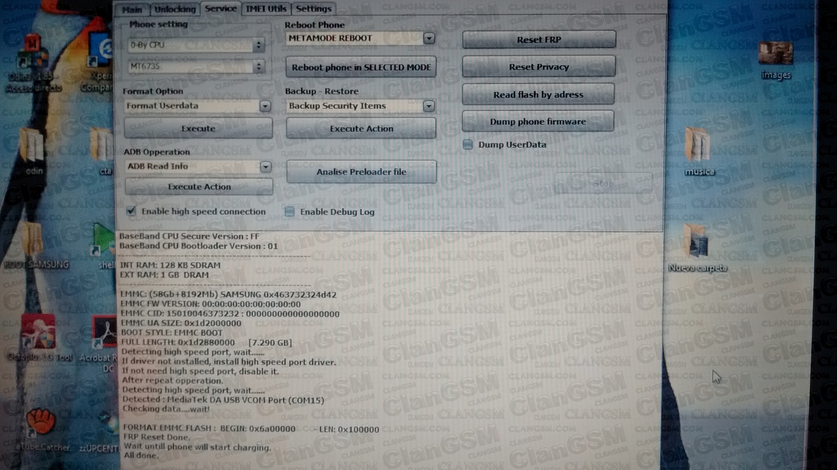837x470 pixels.
Task: Click the Reset Privacy button
Action: 539,67
